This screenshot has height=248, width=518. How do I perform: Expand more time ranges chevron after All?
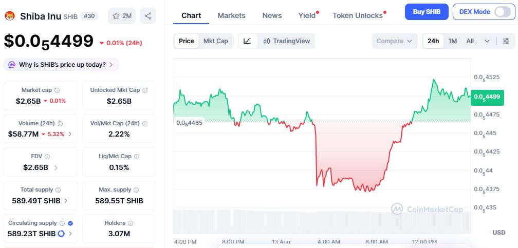487,41
